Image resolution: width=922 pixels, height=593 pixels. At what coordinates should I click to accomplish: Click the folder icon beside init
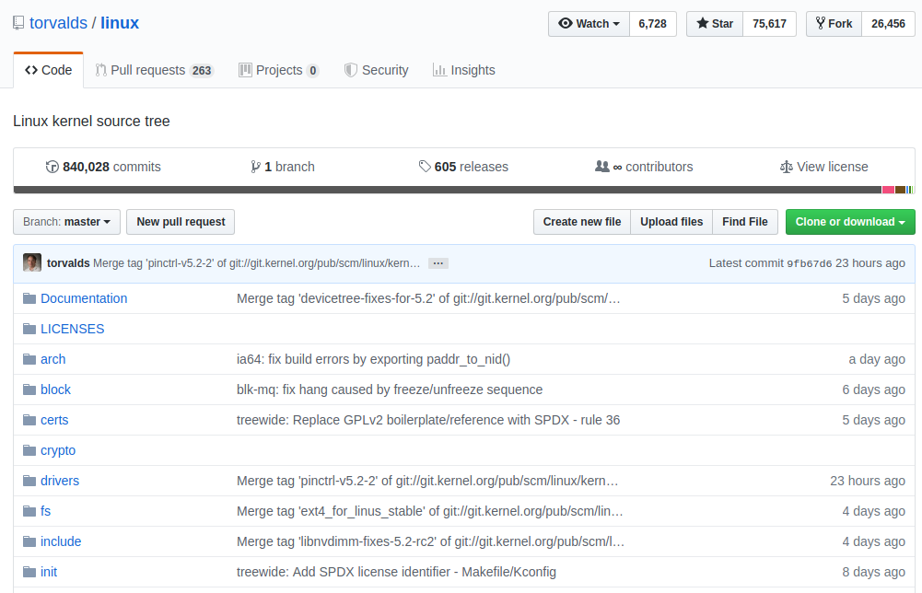coord(29,571)
